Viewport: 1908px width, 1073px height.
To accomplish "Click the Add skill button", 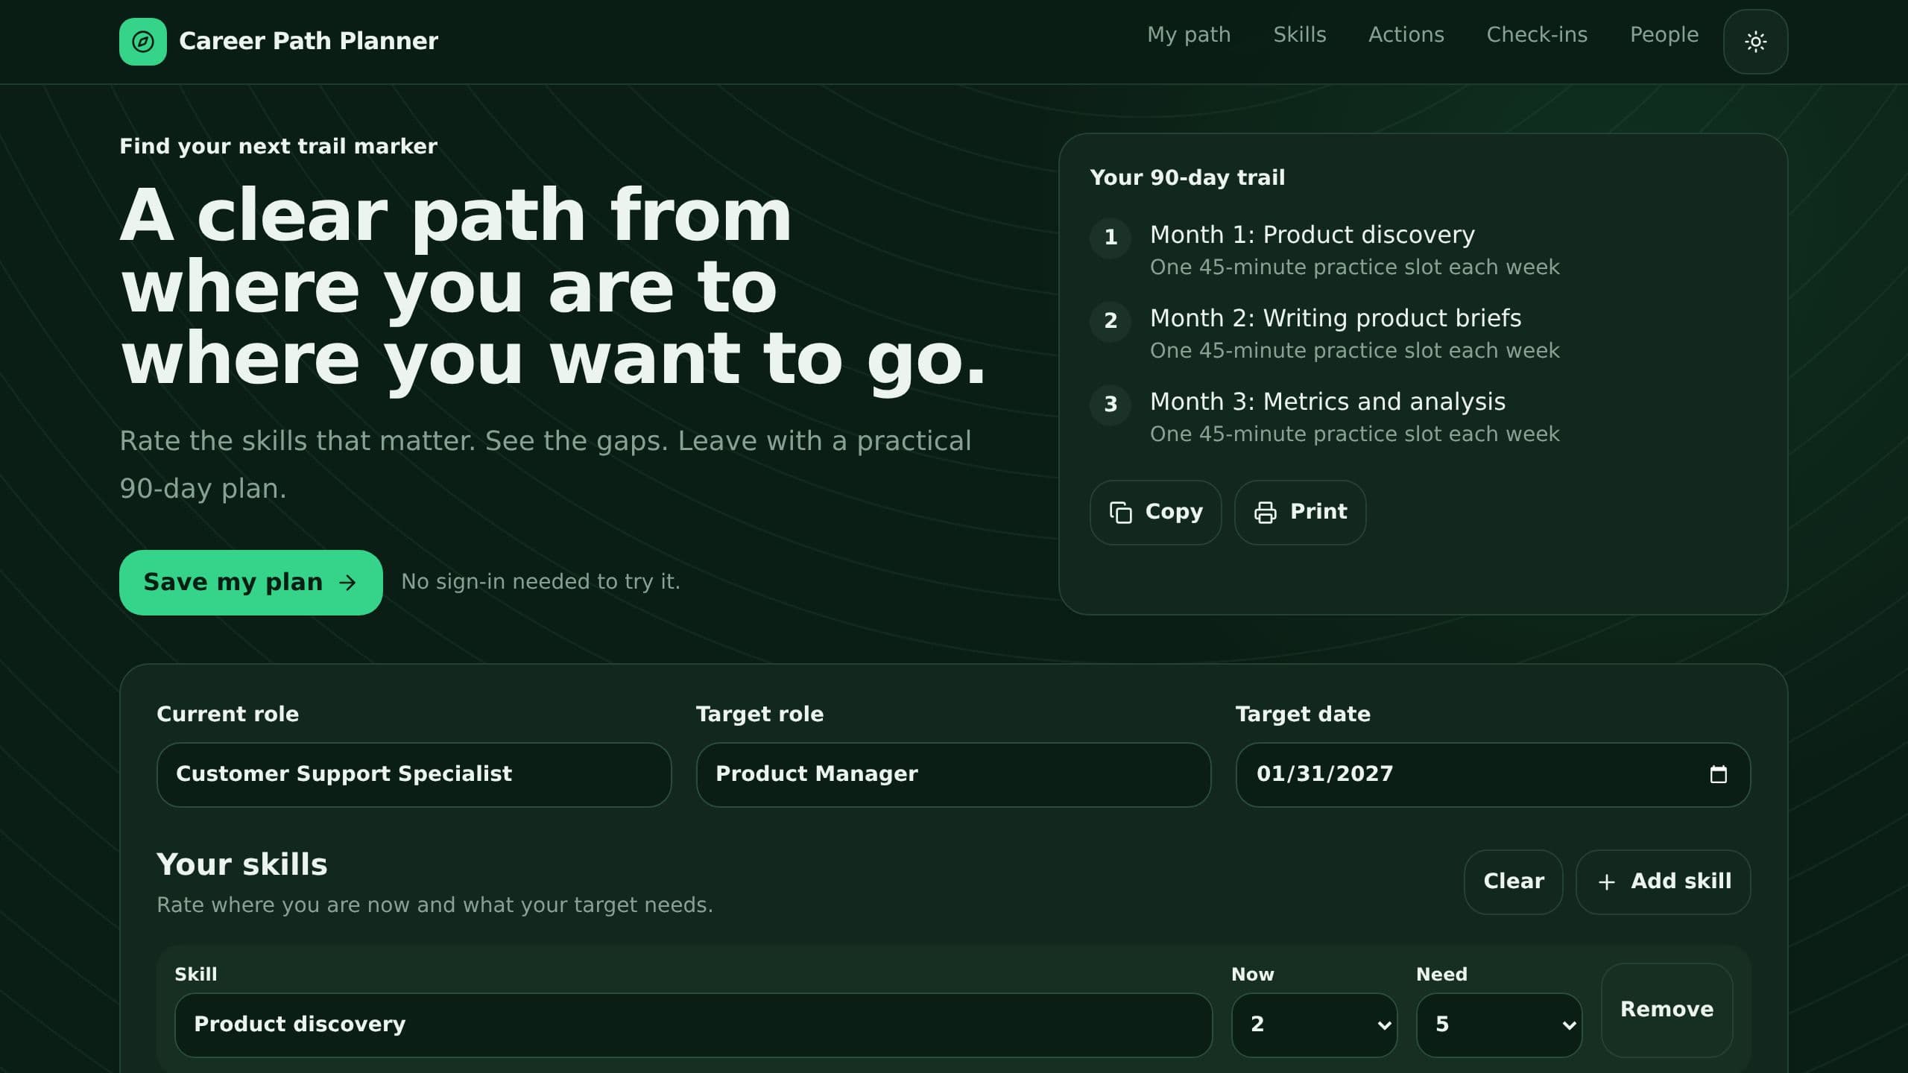I will pos(1663,881).
